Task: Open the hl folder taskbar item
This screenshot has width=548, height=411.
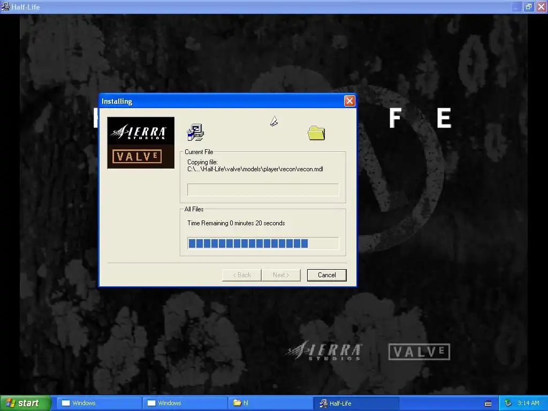Action: [x=270, y=403]
